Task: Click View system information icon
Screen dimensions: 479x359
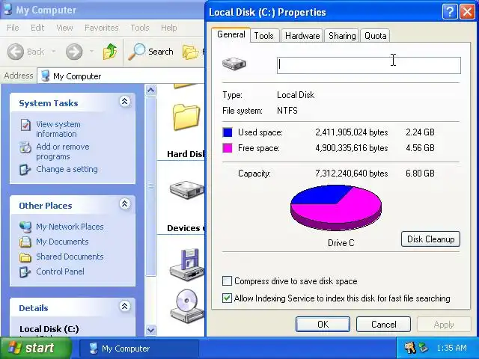Action: click(25, 125)
